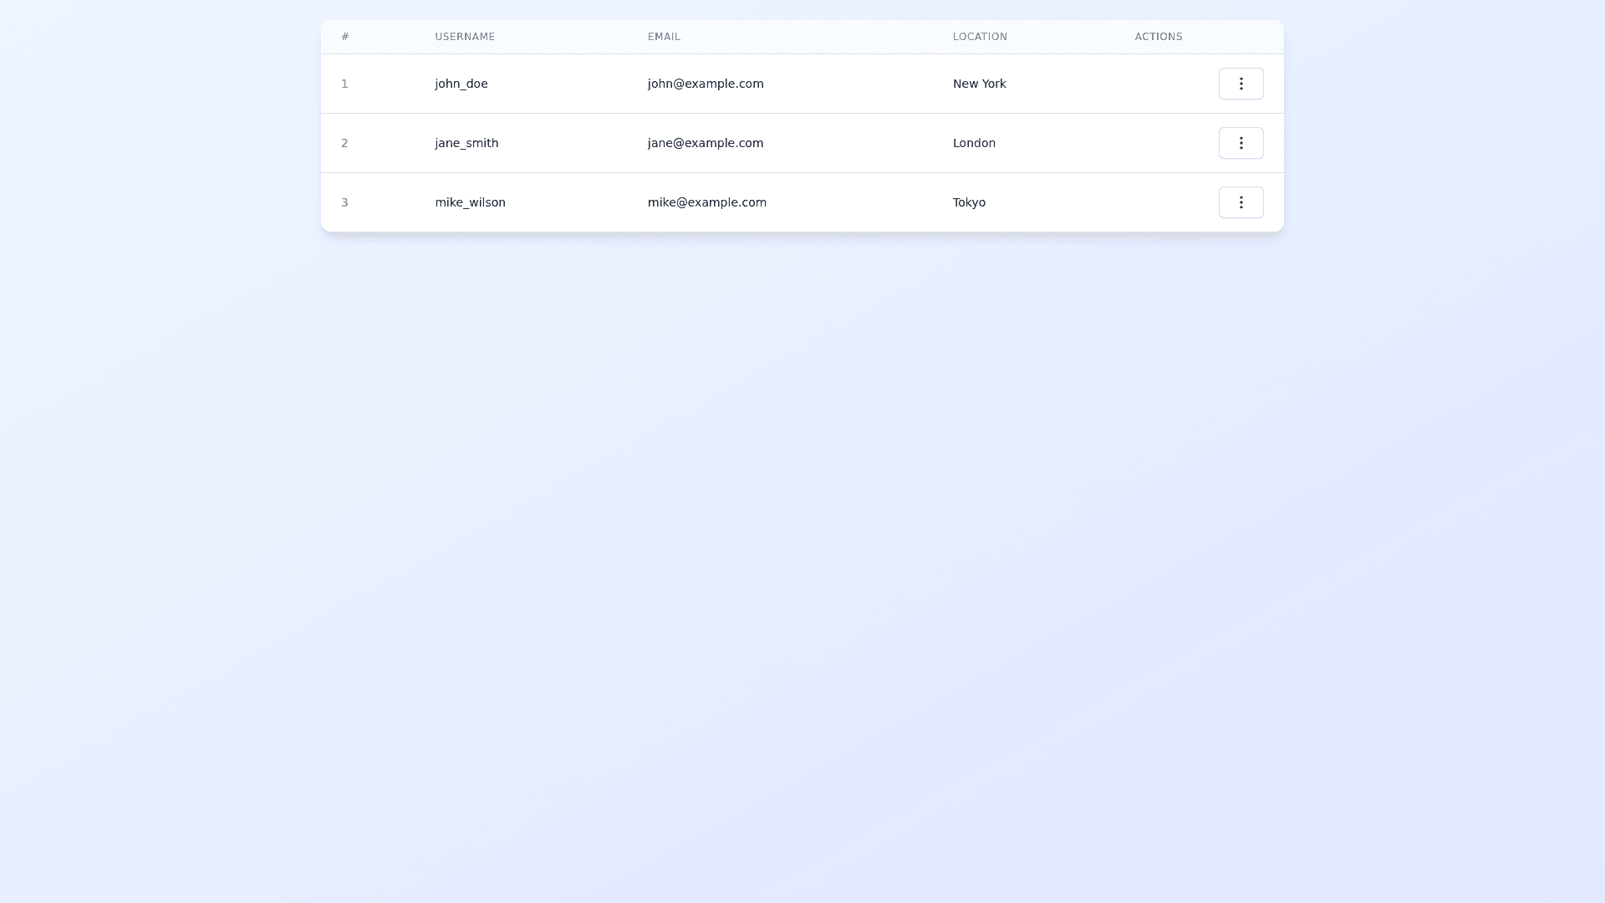Click the USERNAME column header
Viewport: 1605px width, 903px height.
pos(465,37)
